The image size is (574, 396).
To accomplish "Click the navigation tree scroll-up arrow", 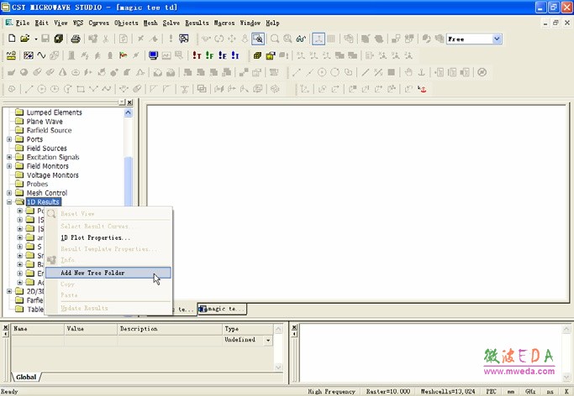I will [x=128, y=112].
